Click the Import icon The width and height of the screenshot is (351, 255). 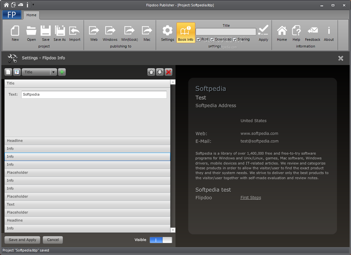tap(75, 33)
